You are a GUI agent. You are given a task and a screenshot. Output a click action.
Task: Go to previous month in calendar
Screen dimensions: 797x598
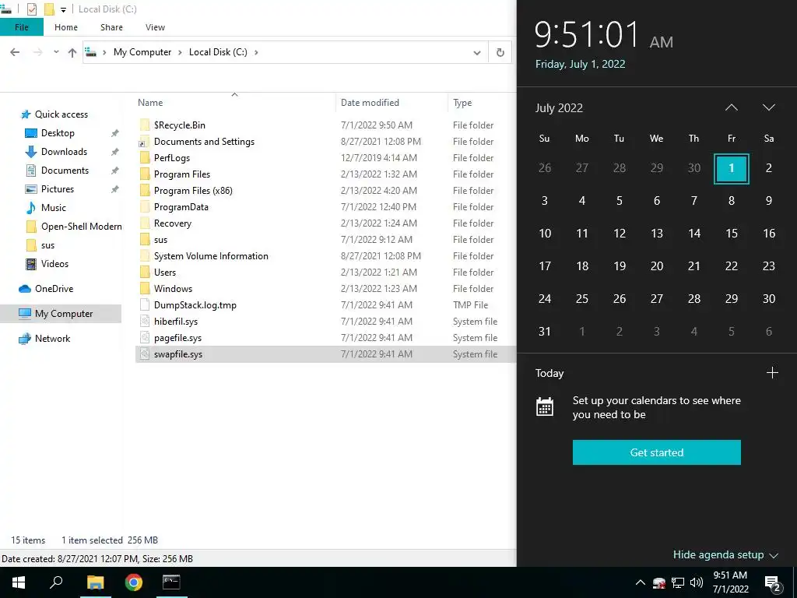[x=731, y=107]
